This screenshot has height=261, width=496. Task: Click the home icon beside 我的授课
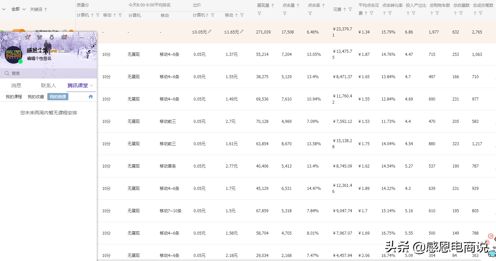coord(90,96)
